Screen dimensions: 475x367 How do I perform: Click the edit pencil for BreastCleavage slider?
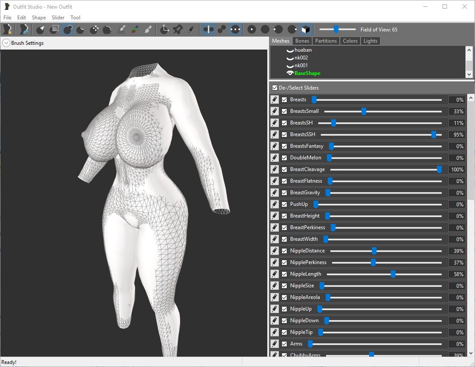[275, 169]
